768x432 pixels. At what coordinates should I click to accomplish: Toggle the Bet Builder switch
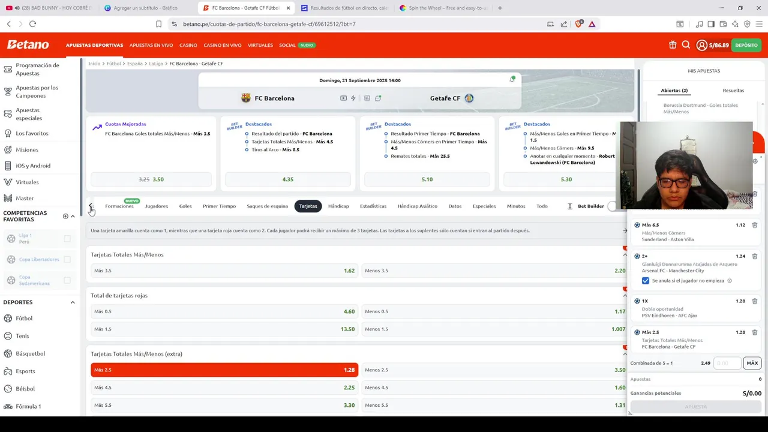pos(612,206)
